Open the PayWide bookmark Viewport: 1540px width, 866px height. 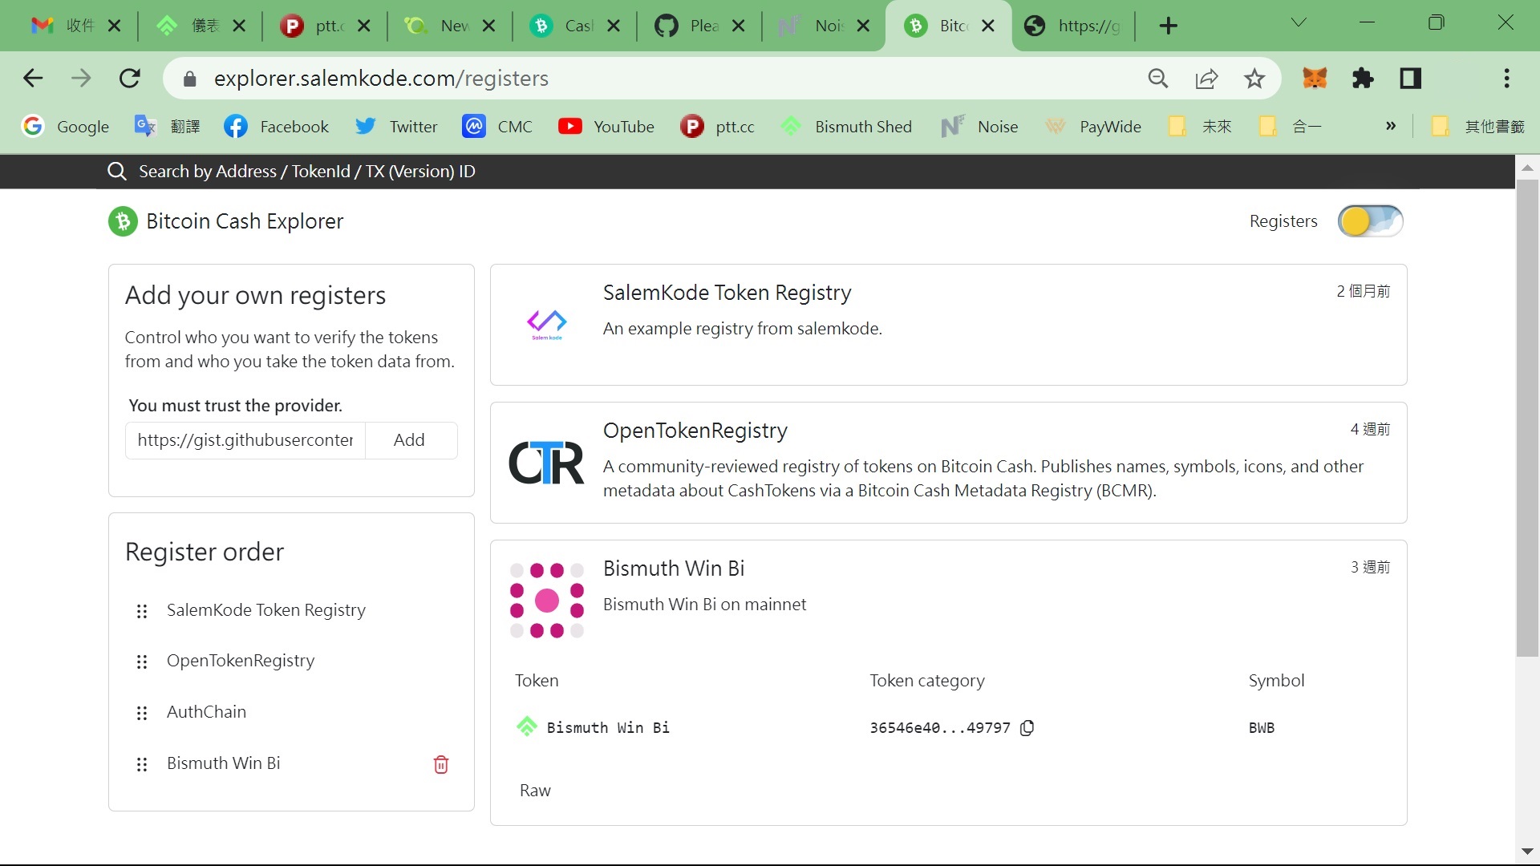(x=1092, y=127)
